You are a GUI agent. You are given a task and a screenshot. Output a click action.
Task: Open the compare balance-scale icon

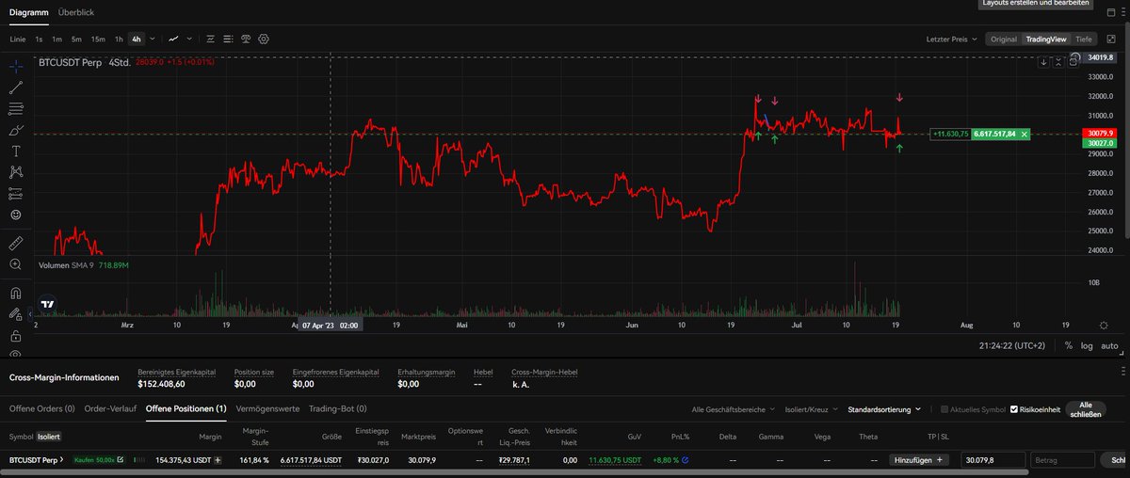click(x=246, y=39)
